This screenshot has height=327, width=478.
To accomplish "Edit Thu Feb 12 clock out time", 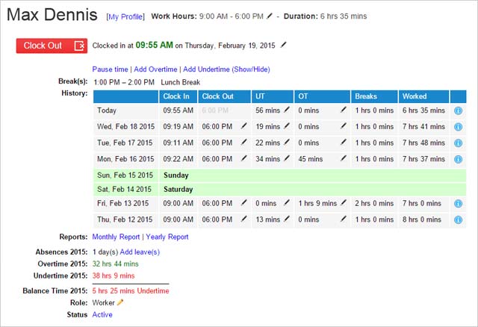I will (244, 219).
